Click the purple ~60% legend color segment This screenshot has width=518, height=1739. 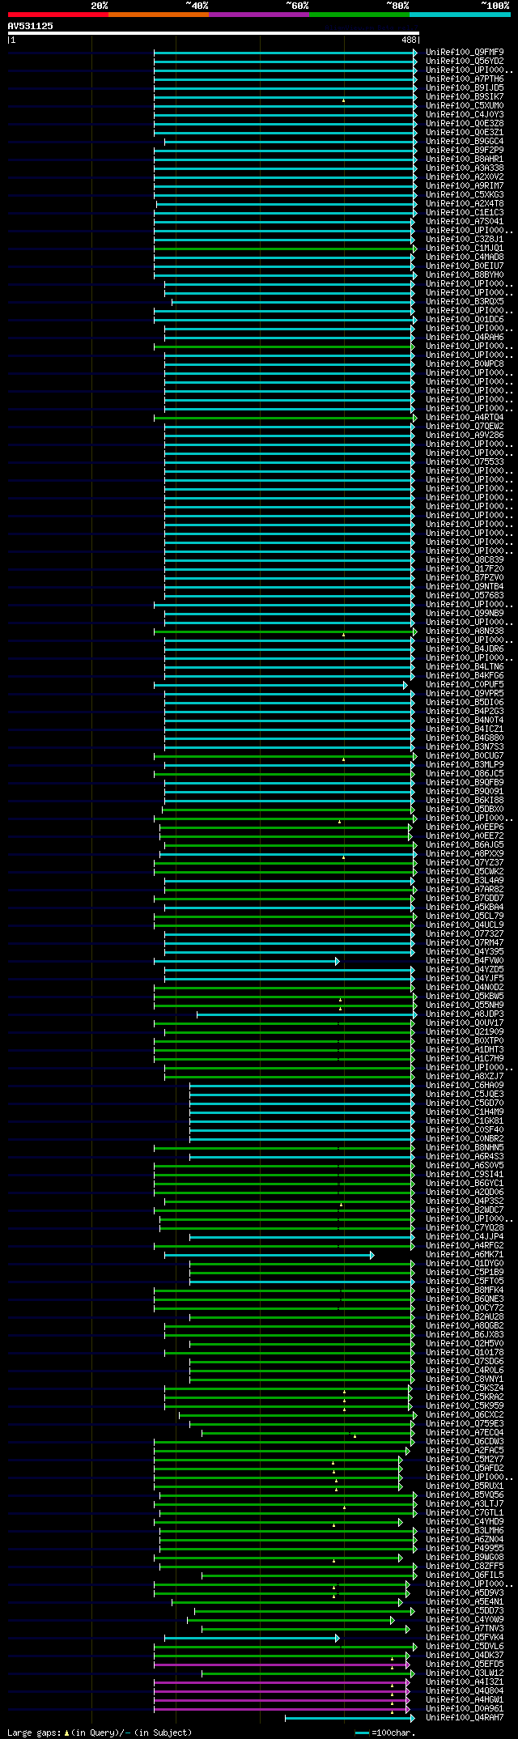click(259, 15)
